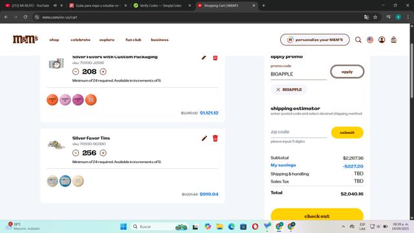Select the cream candy swatch in Tins
The width and height of the screenshot is (414, 233).
coord(78,181)
